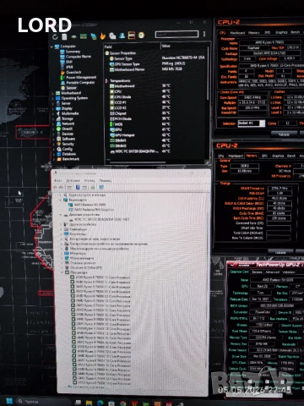The height and width of the screenshot is (406, 304).
Task: Open the last menu in Device Manager menu bar
Action: [106, 180]
